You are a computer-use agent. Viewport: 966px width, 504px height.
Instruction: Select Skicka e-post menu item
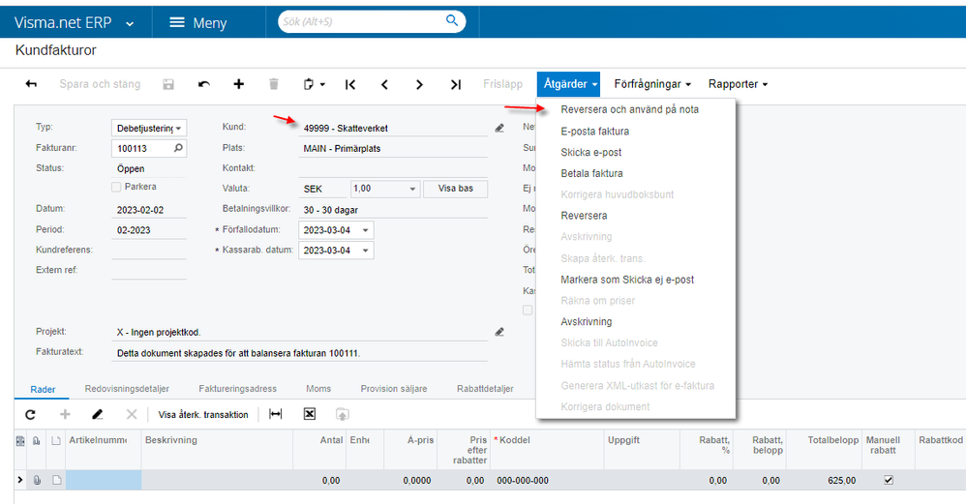[x=590, y=152]
